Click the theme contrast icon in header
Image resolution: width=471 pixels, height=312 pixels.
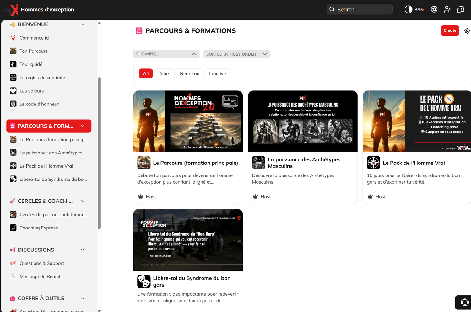(x=408, y=9)
